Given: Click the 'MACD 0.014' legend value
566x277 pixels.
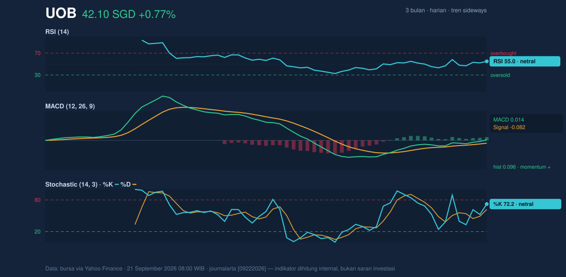Looking at the screenshot, I should (x=508, y=120).
